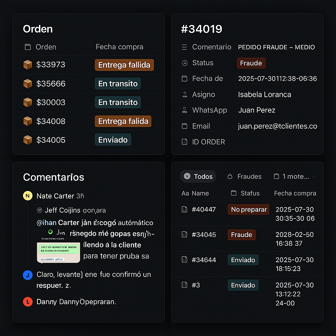Switch to the Fraudes tab
Image resolution: width=336 pixels, height=336 pixels.
point(249,177)
